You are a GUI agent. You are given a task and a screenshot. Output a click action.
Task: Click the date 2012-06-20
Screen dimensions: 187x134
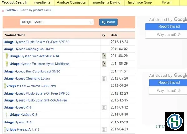119,85
